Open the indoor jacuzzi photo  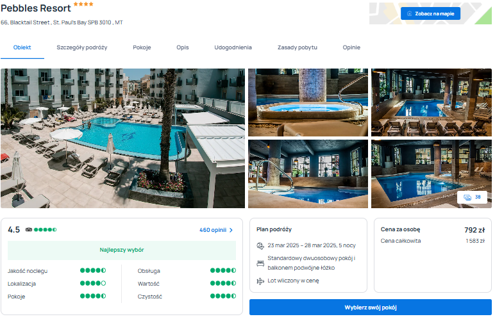(x=308, y=102)
